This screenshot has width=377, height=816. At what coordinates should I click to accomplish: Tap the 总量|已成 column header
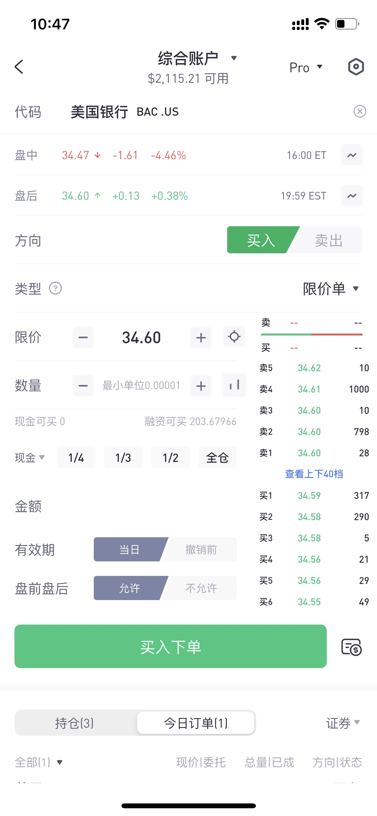click(x=269, y=762)
